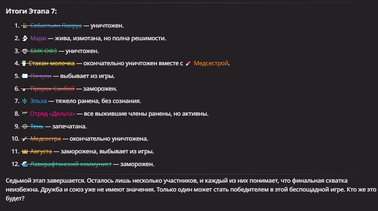Select the Лавкрафтанский коммунист name
378x211 pixels.
coord(71,164)
